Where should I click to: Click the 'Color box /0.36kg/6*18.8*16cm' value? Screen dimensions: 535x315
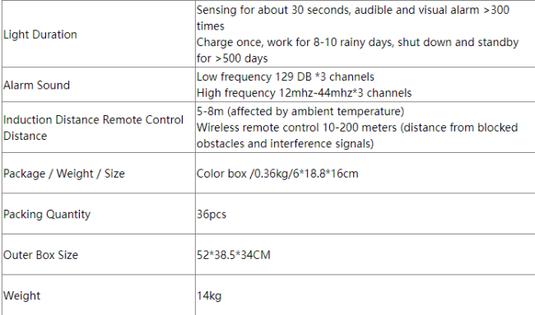[277, 174]
